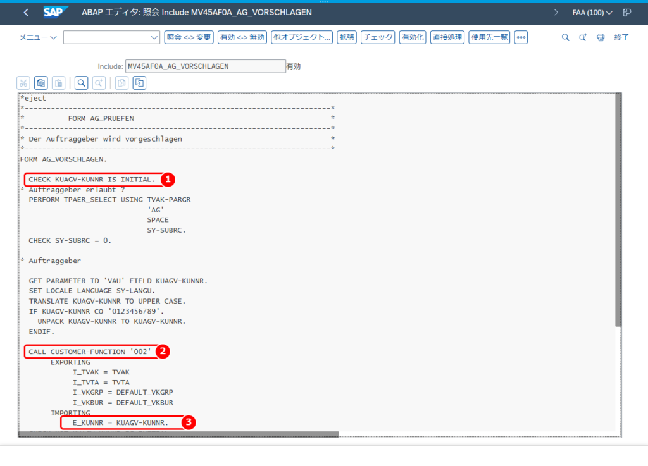
Task: Click the line 'I_TVTA = TVTA'
Action: coord(101,383)
